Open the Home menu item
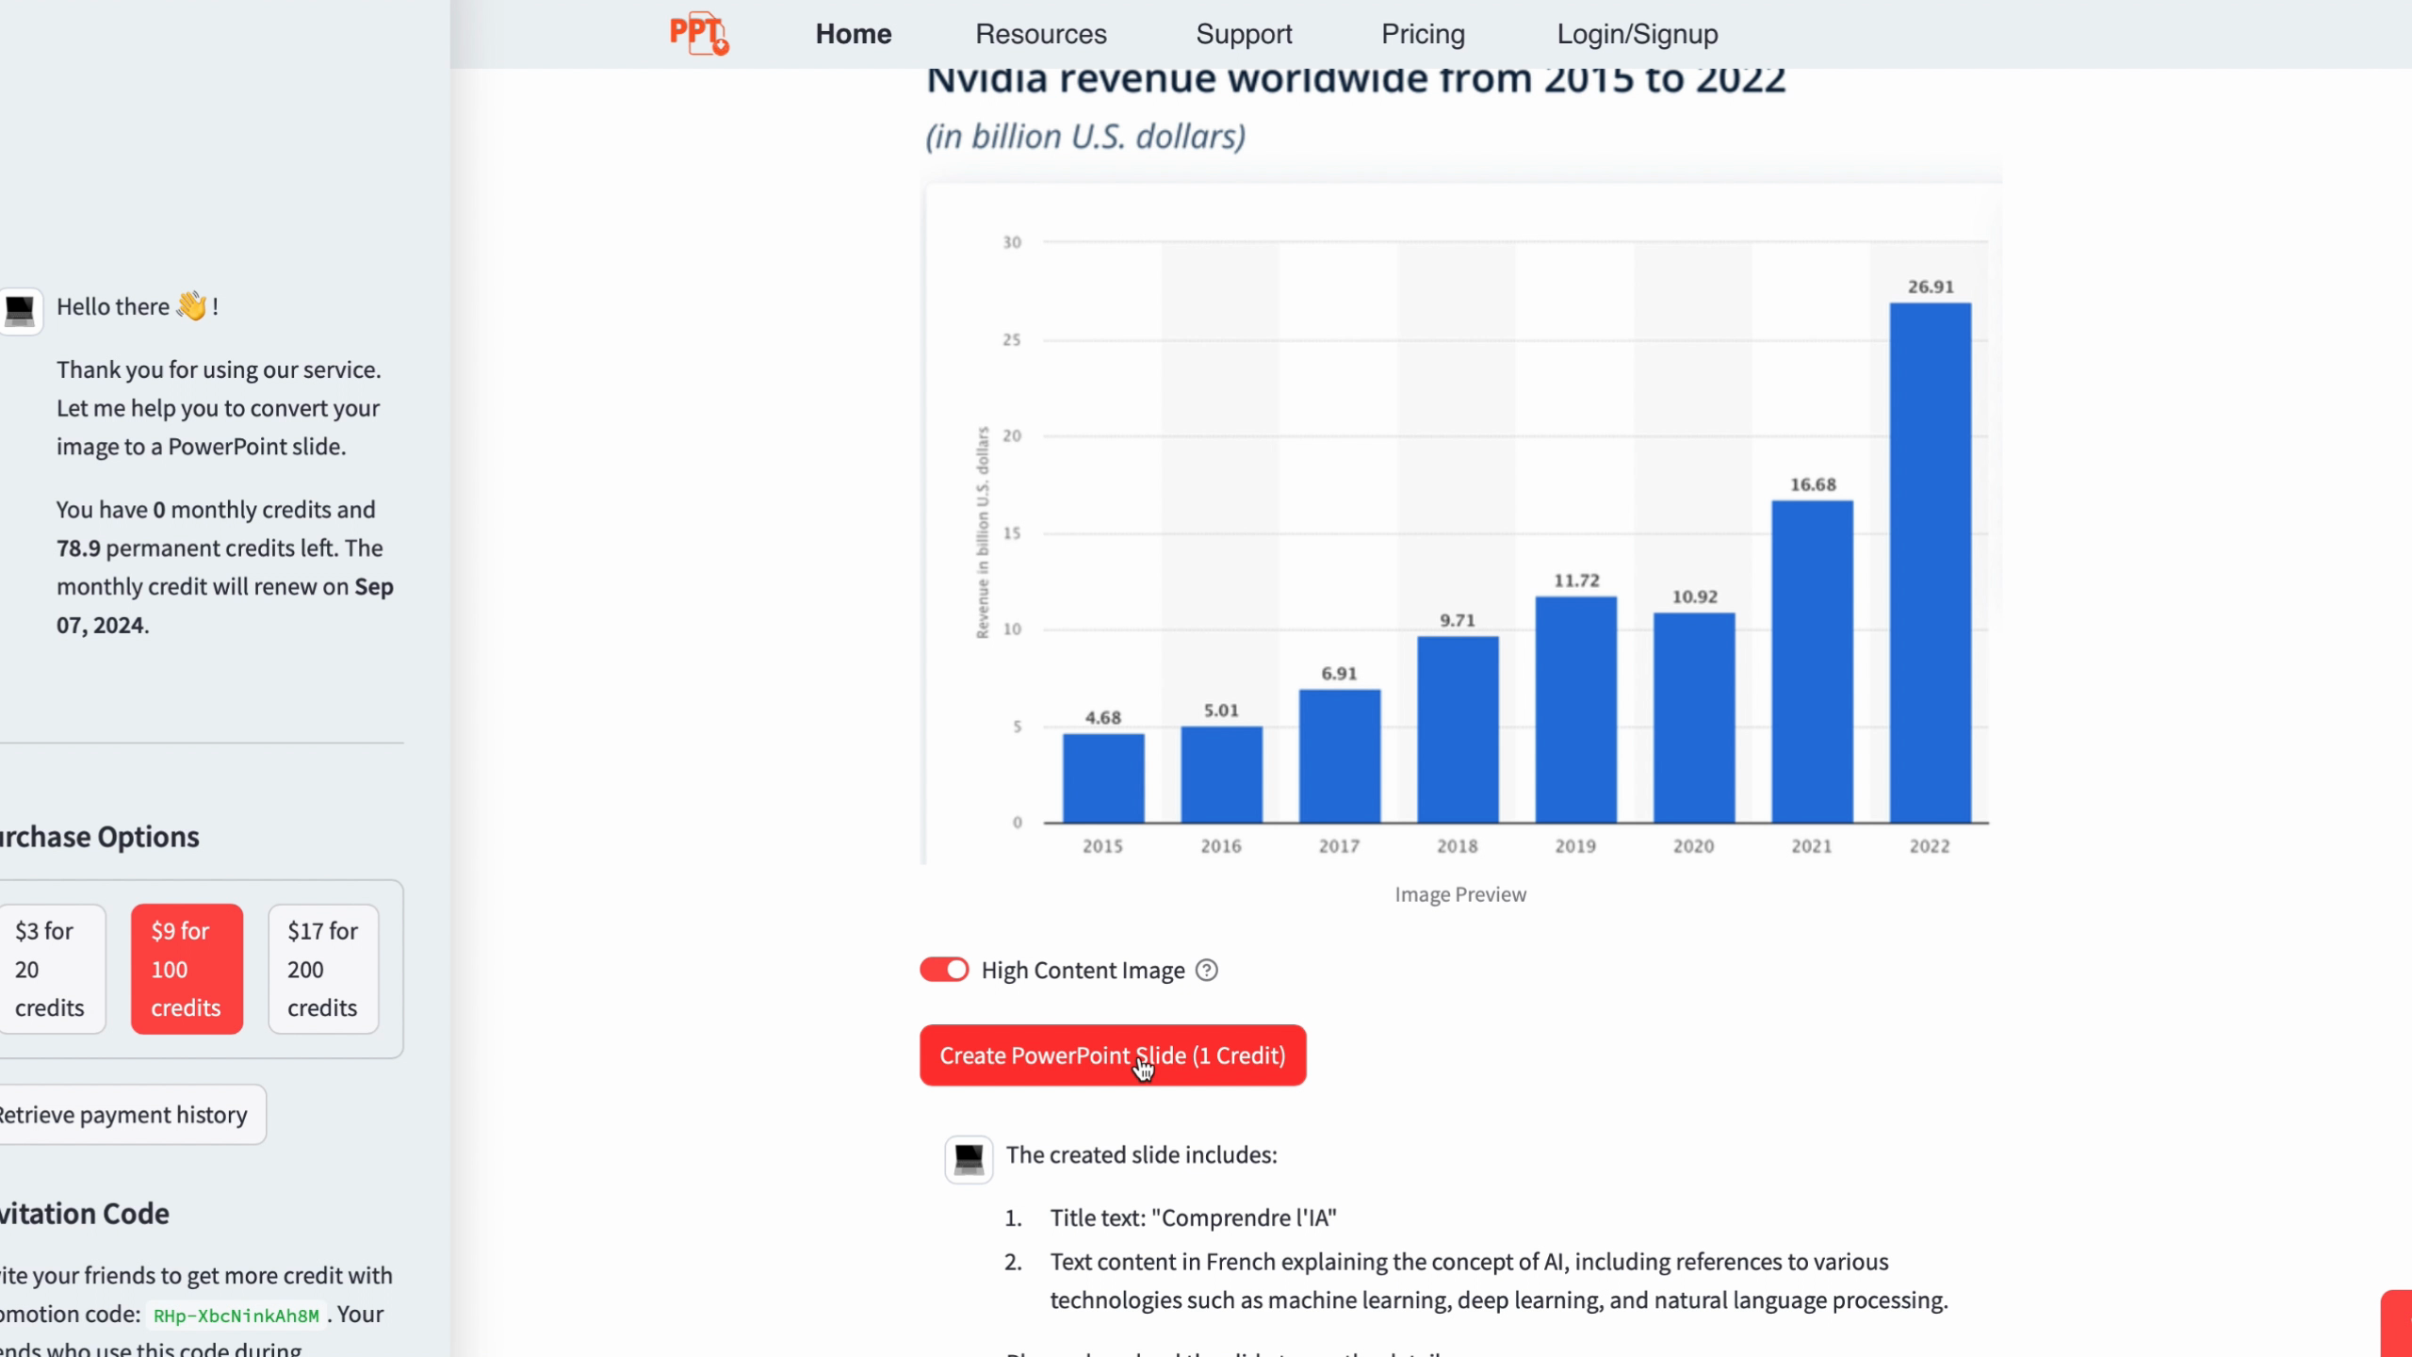The image size is (2412, 1357). pos(853,34)
